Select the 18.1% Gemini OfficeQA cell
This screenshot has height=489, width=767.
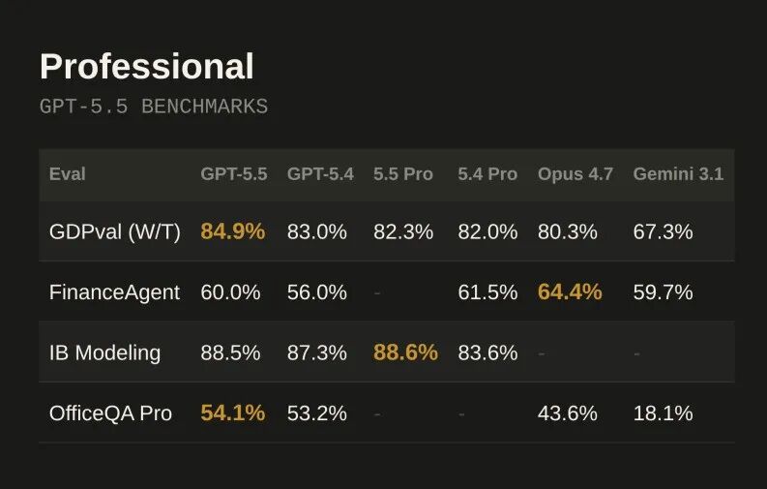pos(664,413)
